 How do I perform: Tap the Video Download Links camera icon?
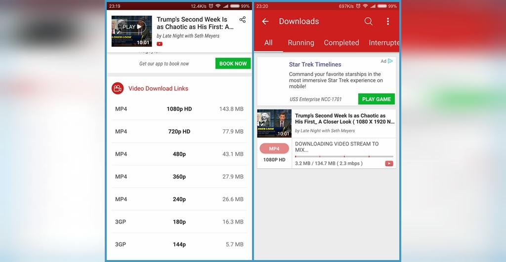[118, 88]
